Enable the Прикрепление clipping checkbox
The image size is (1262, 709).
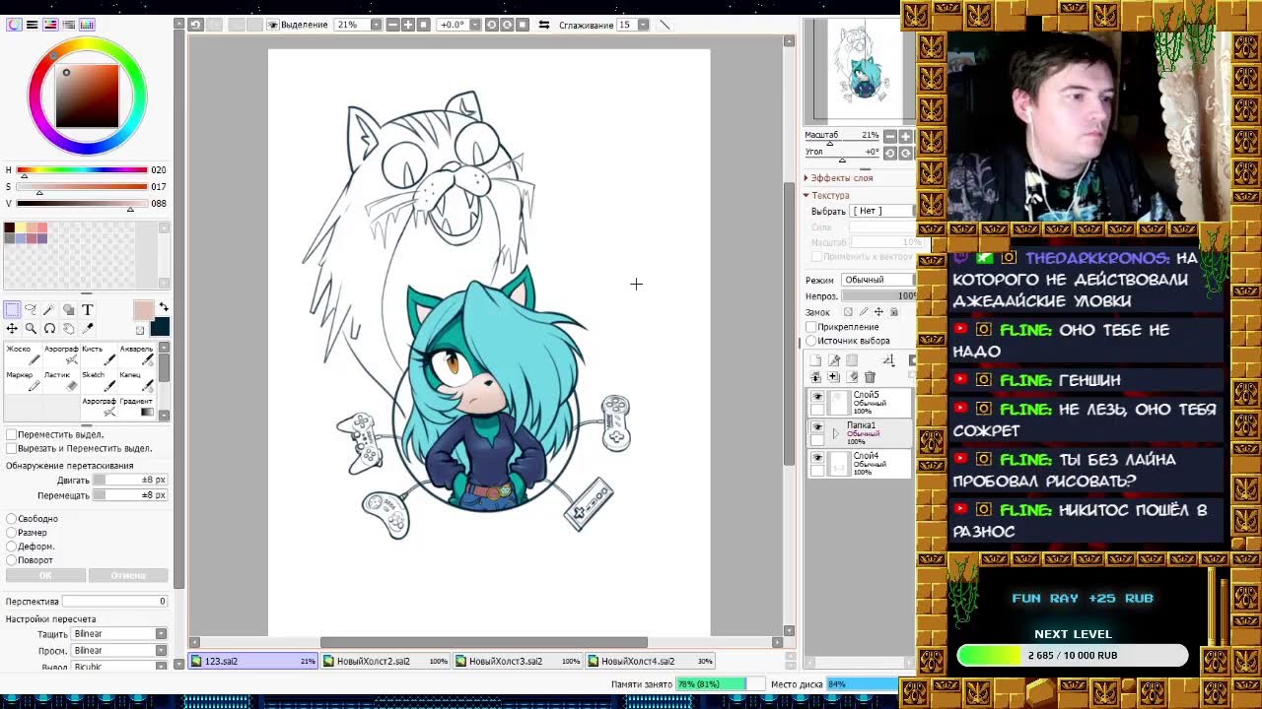click(811, 327)
